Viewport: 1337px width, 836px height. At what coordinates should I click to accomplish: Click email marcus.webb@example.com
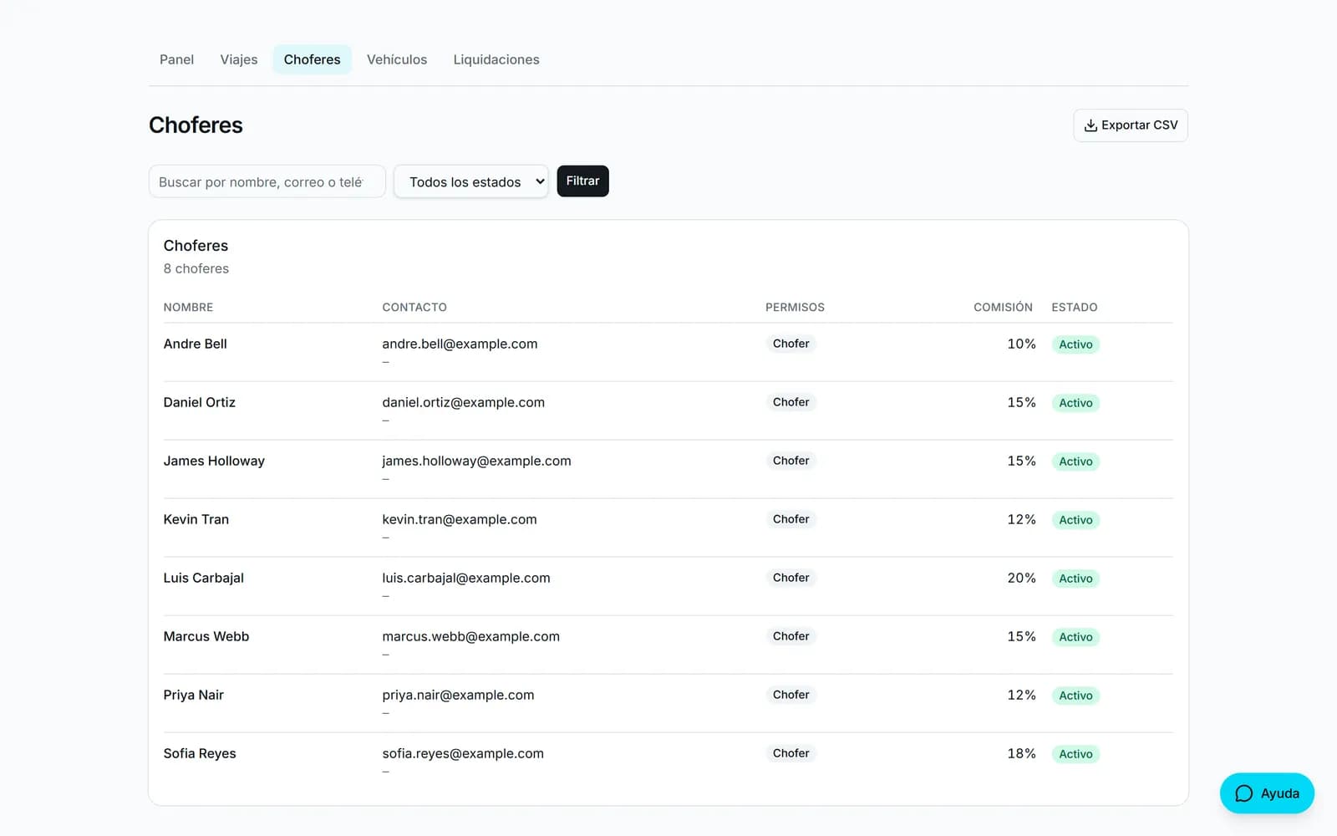point(471,636)
